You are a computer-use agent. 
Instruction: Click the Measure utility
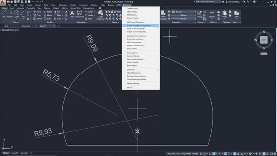[x=212, y=14]
